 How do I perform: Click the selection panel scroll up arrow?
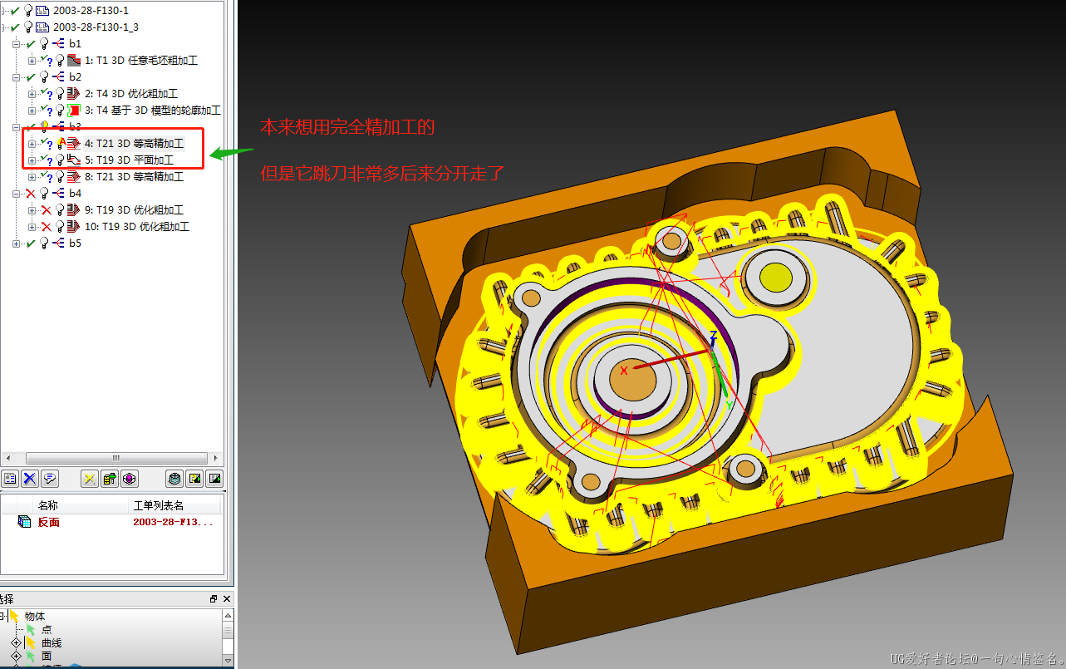click(228, 616)
